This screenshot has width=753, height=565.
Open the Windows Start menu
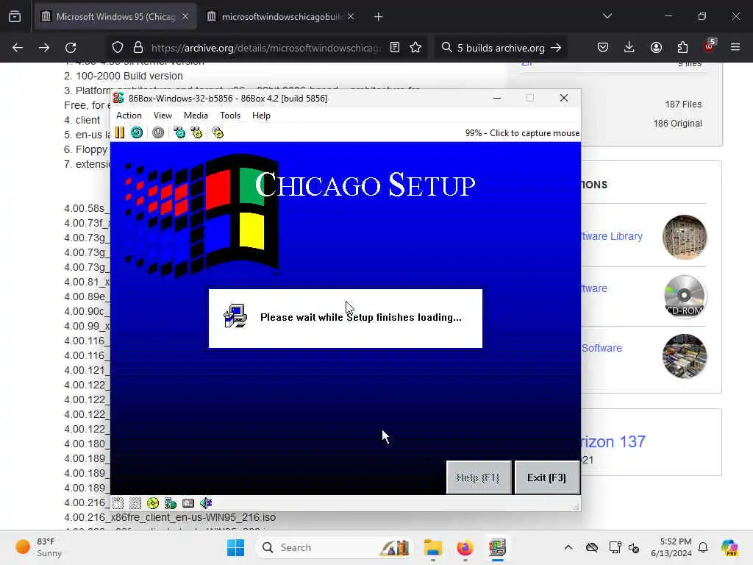(x=235, y=547)
